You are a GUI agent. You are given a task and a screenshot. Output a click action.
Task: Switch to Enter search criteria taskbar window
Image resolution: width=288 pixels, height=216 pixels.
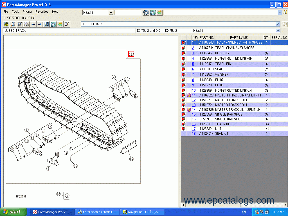(97, 212)
